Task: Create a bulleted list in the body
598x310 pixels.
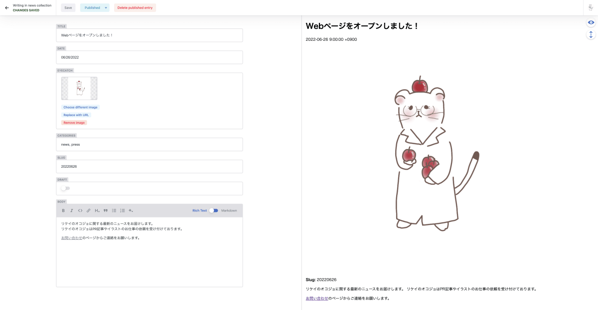Action: [x=114, y=210]
